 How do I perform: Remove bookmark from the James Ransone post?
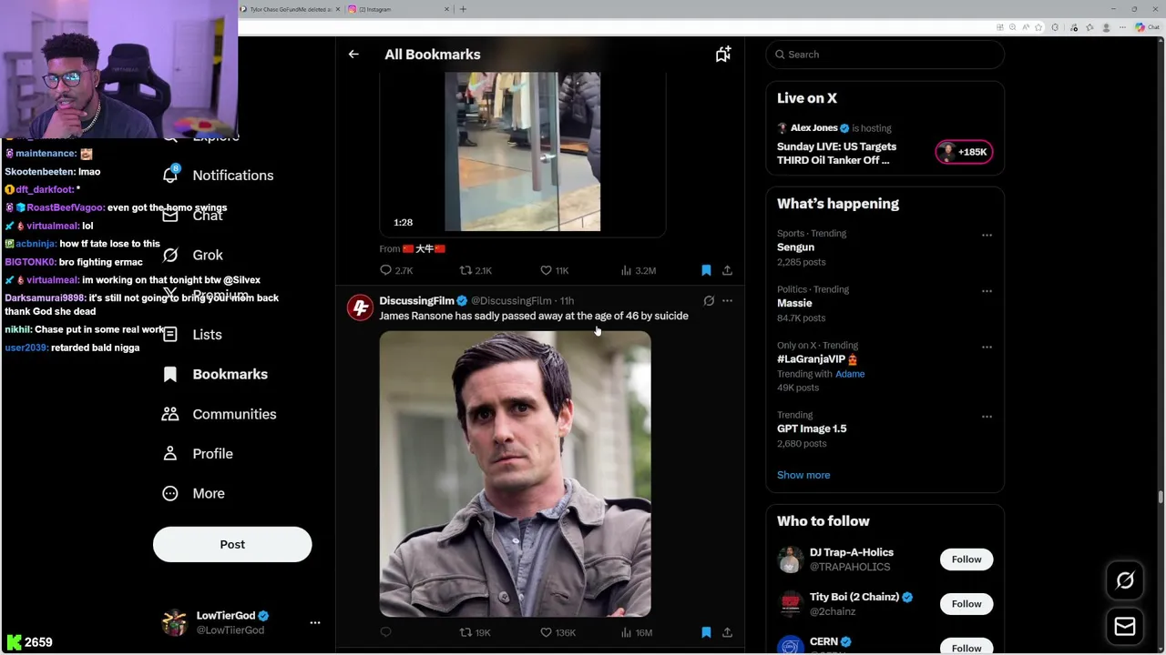point(706,632)
